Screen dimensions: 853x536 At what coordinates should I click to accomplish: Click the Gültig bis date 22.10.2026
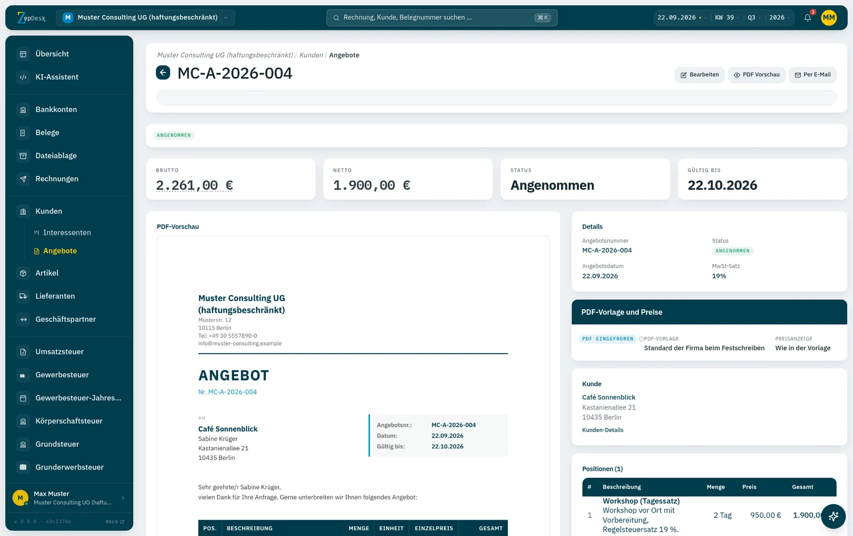722,186
